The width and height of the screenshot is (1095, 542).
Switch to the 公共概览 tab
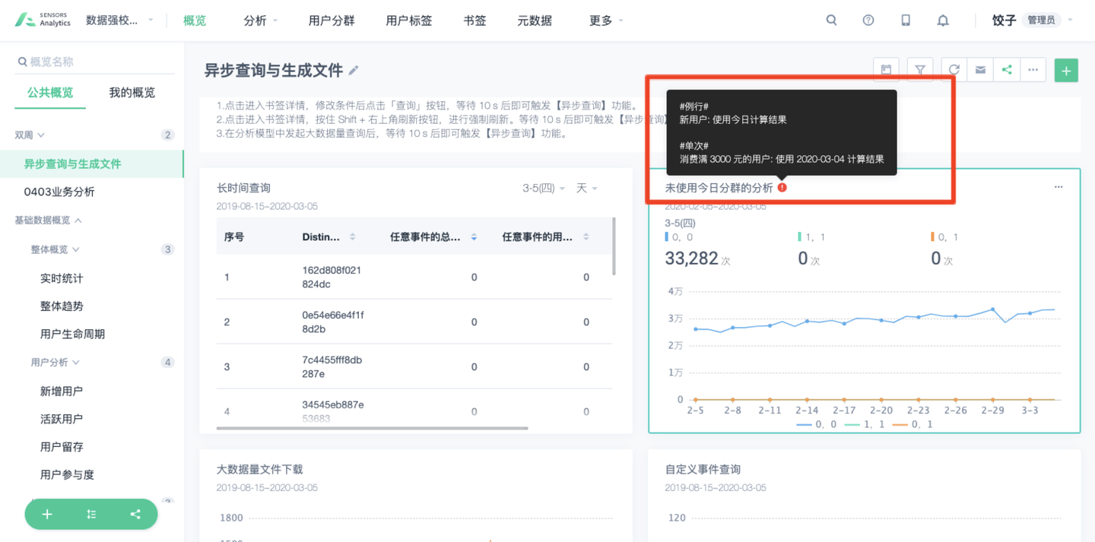pyautogui.click(x=50, y=93)
